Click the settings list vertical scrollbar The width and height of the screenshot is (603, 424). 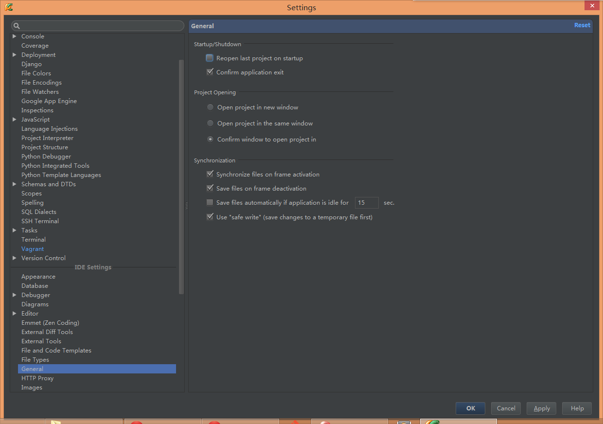182,177
